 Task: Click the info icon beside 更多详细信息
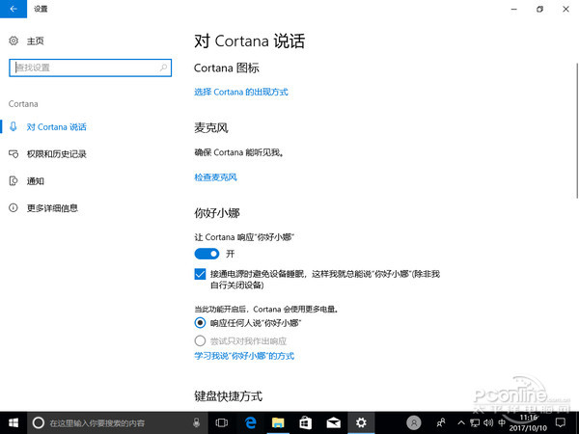(x=14, y=207)
